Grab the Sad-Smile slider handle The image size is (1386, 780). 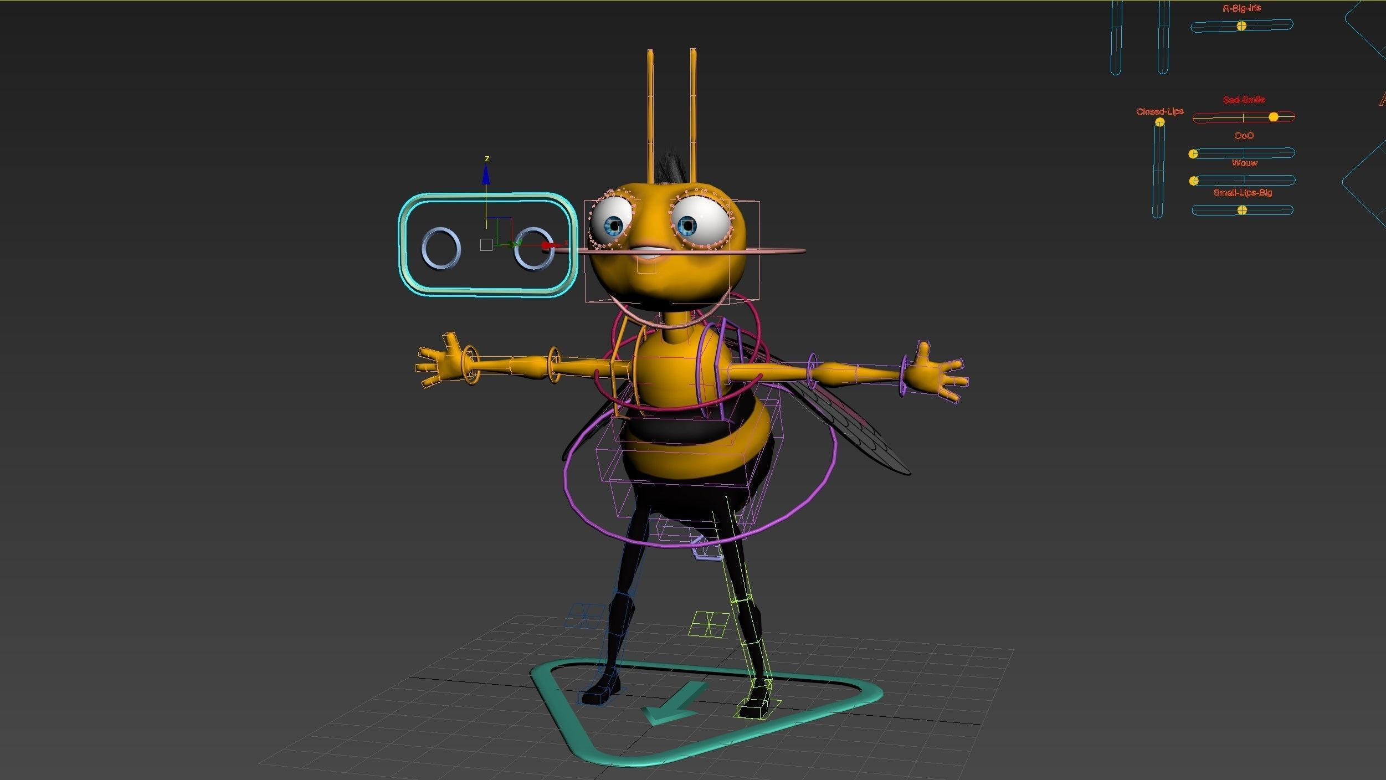pyautogui.click(x=1274, y=117)
